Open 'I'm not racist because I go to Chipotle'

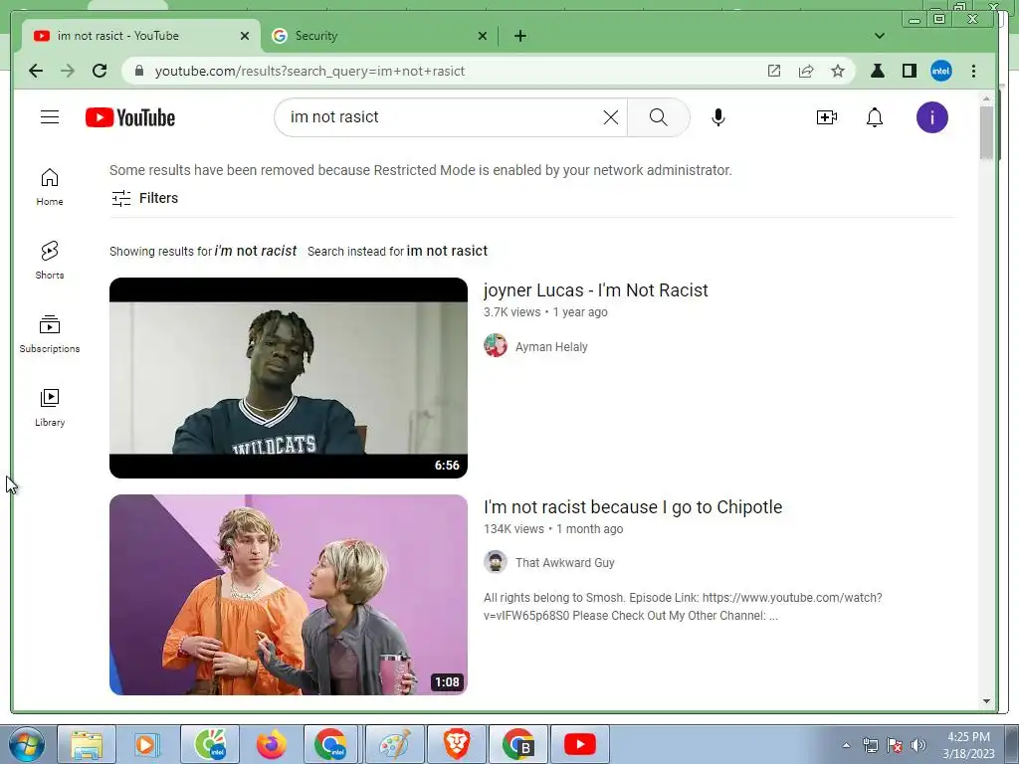point(633,506)
